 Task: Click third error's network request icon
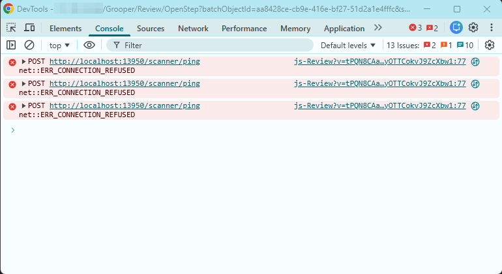coord(475,106)
